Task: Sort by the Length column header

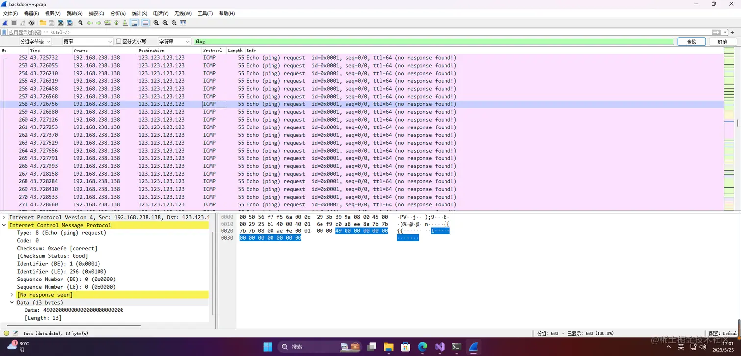Action: (x=235, y=50)
